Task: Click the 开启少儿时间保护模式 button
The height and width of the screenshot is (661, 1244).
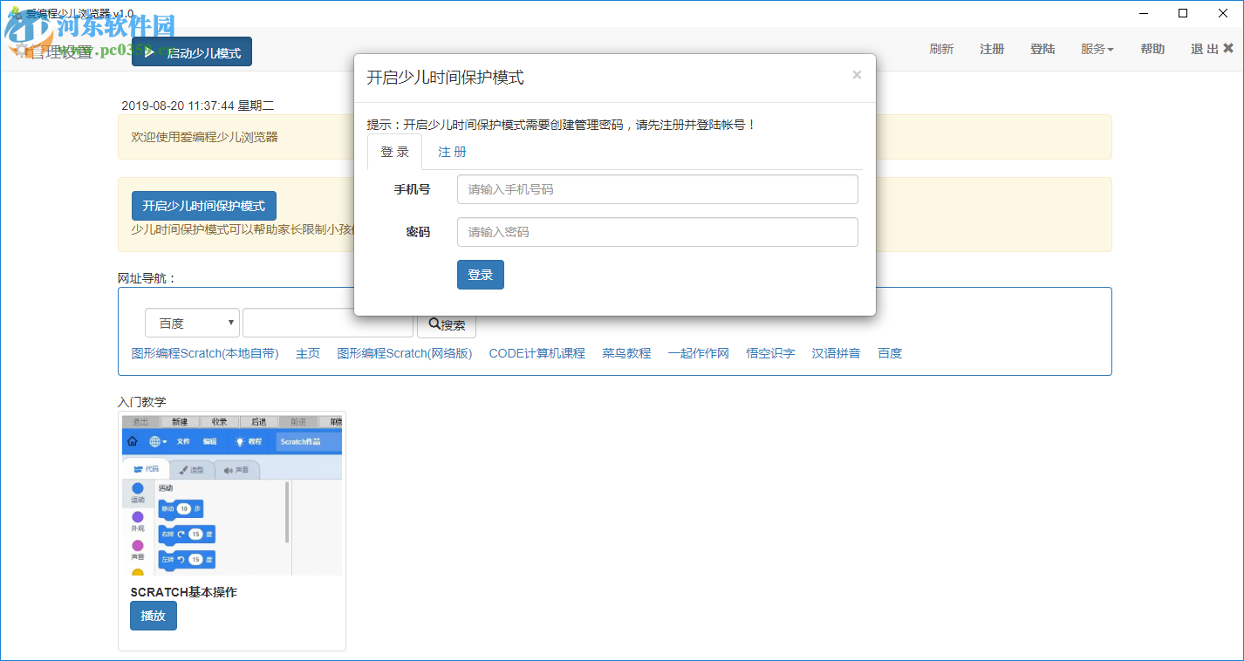Action: (x=203, y=205)
